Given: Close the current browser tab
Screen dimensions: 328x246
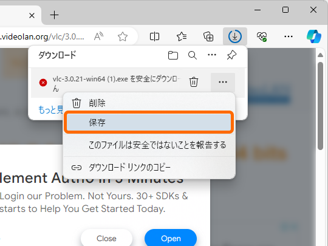Looking at the screenshot, I should tap(32, 15).
